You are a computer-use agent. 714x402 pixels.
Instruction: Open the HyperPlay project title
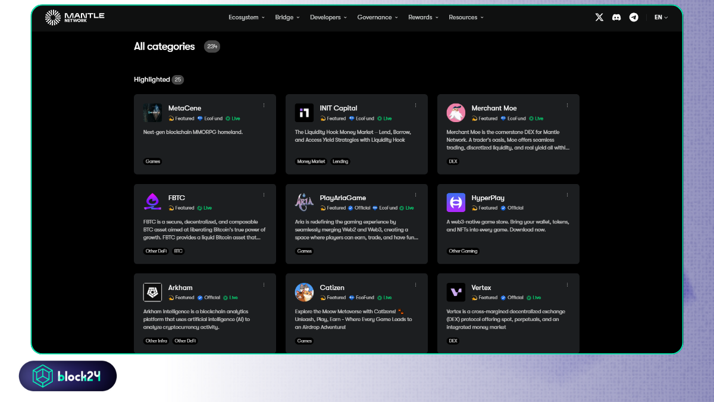pos(488,198)
